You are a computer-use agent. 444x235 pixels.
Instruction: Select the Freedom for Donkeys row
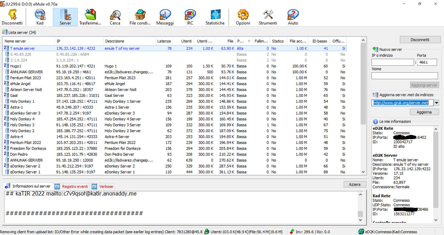(174, 148)
